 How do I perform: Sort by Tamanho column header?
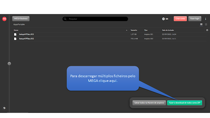point(134,30)
